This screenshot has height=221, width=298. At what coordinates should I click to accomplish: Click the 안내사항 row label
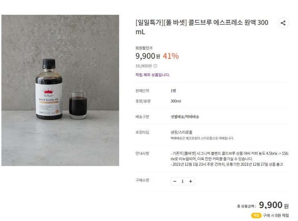point(142,153)
